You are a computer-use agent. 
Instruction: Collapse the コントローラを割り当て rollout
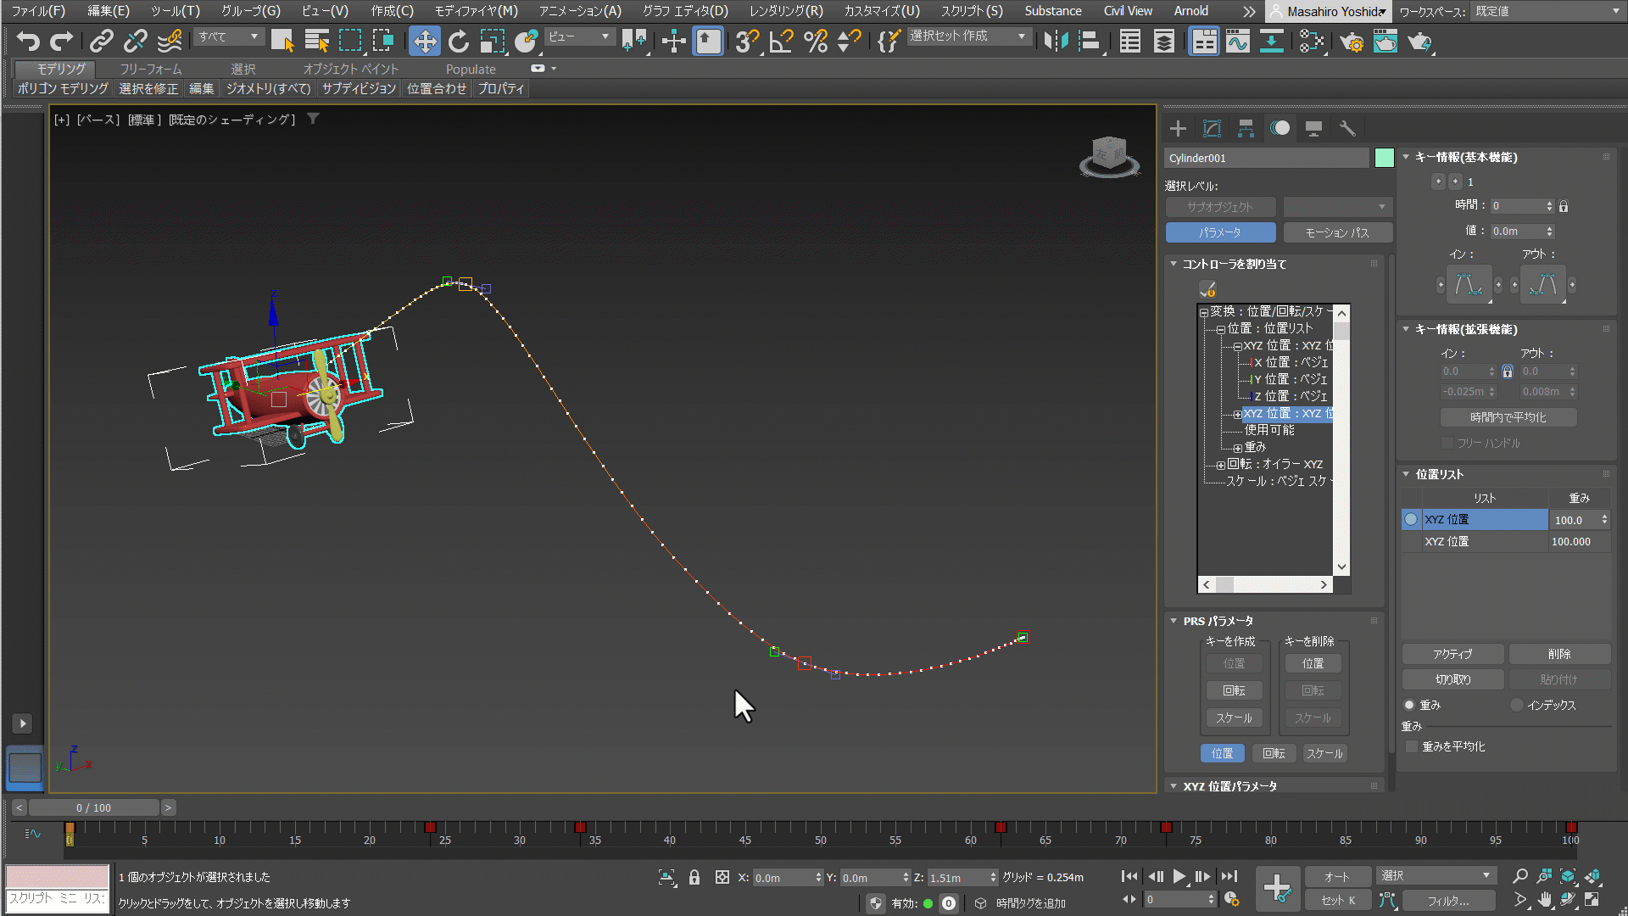(x=1174, y=264)
